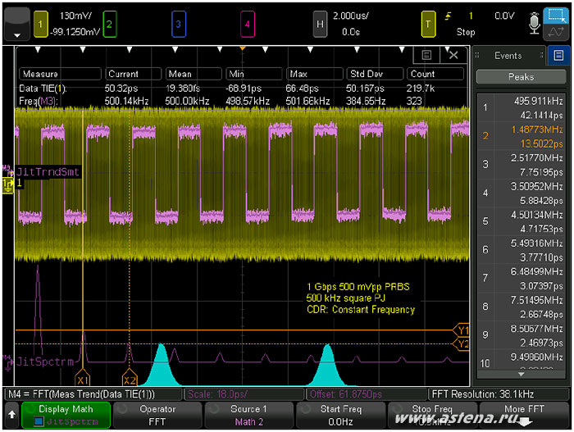Select peak 4 at 3.50952MHz
Screen dimensions: 574x432
tap(522, 193)
